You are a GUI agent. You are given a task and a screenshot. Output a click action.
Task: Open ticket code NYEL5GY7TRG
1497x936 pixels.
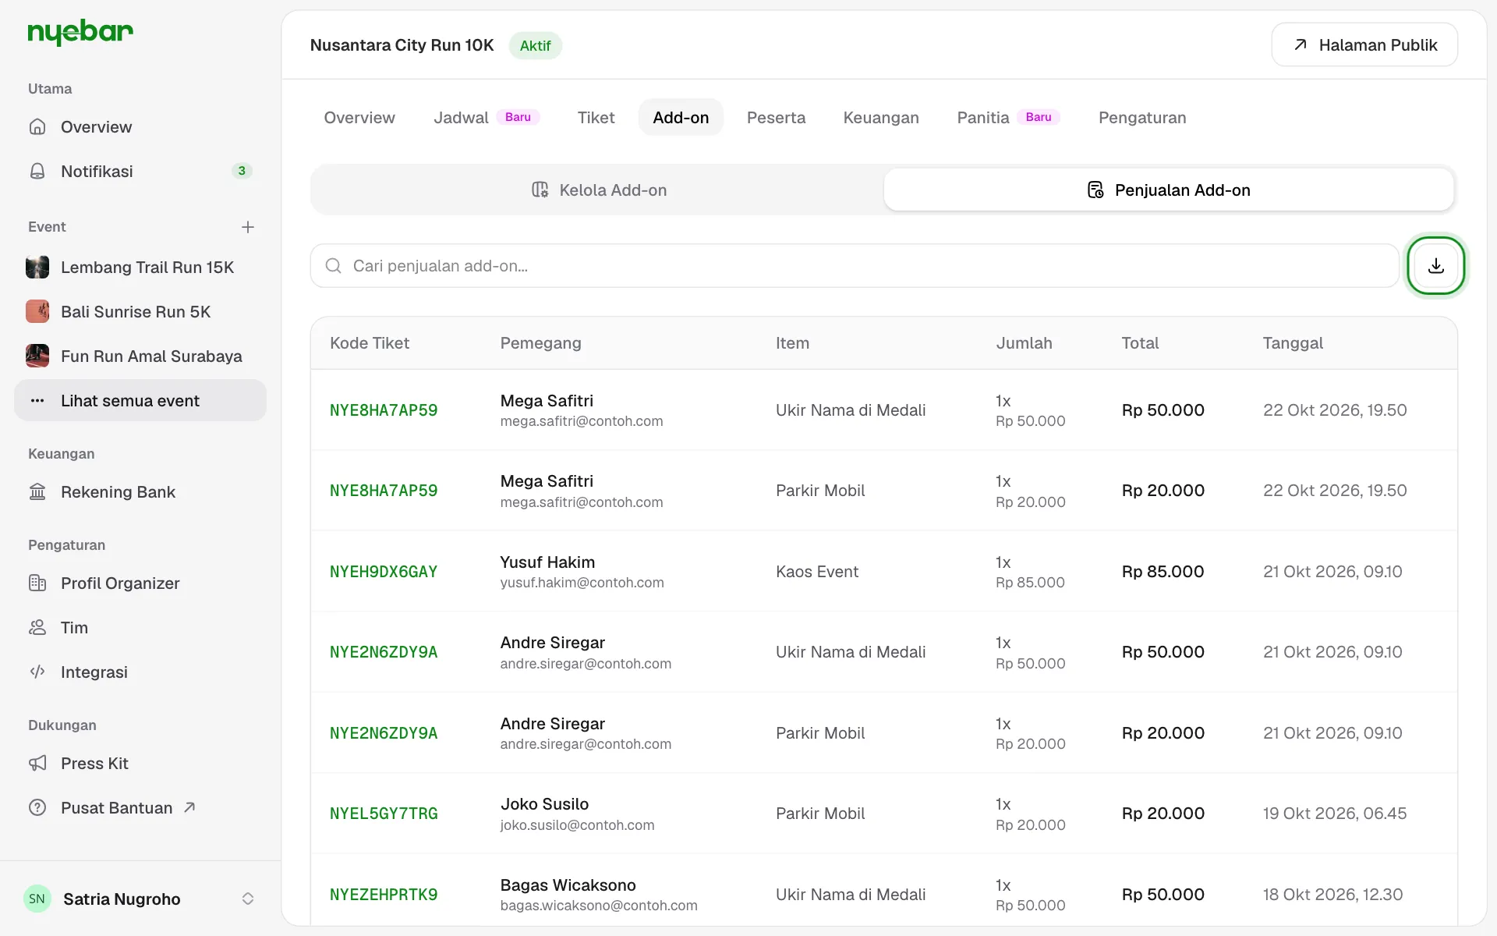pyautogui.click(x=384, y=814)
